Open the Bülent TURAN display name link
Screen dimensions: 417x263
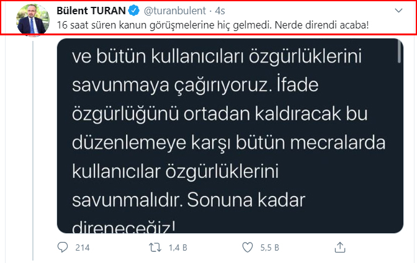click(91, 11)
